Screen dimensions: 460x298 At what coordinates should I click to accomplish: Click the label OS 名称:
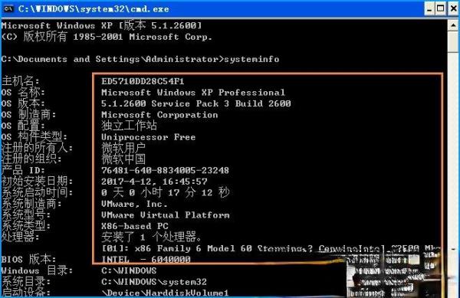(x=23, y=92)
